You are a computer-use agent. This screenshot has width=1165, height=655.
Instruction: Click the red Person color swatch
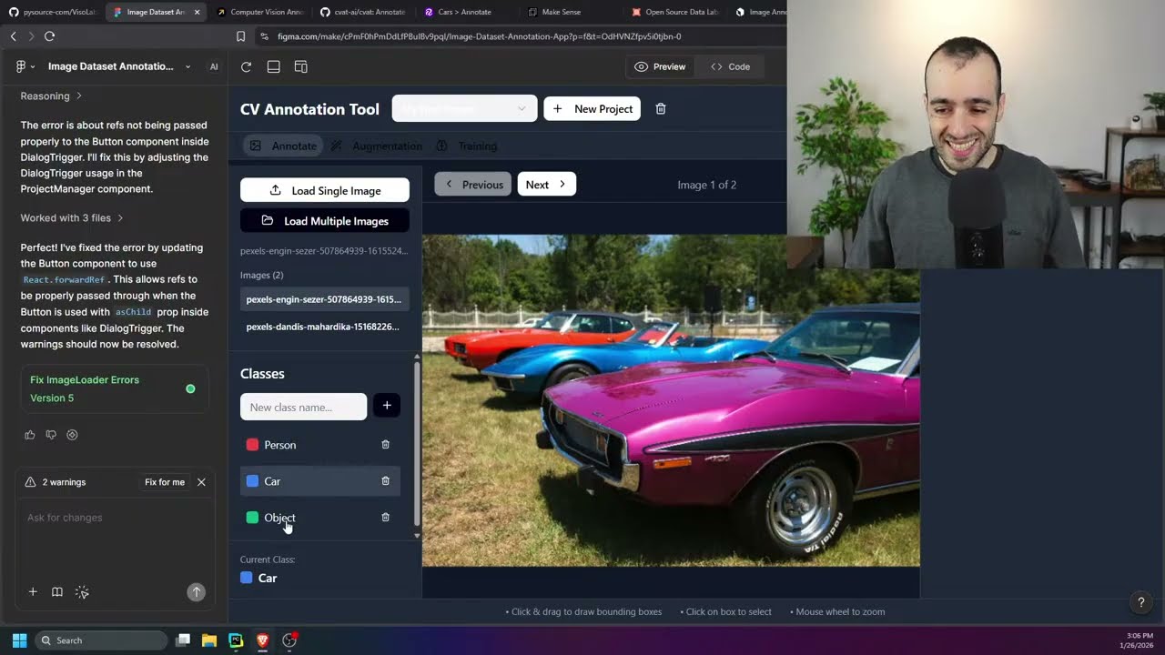[252, 445]
